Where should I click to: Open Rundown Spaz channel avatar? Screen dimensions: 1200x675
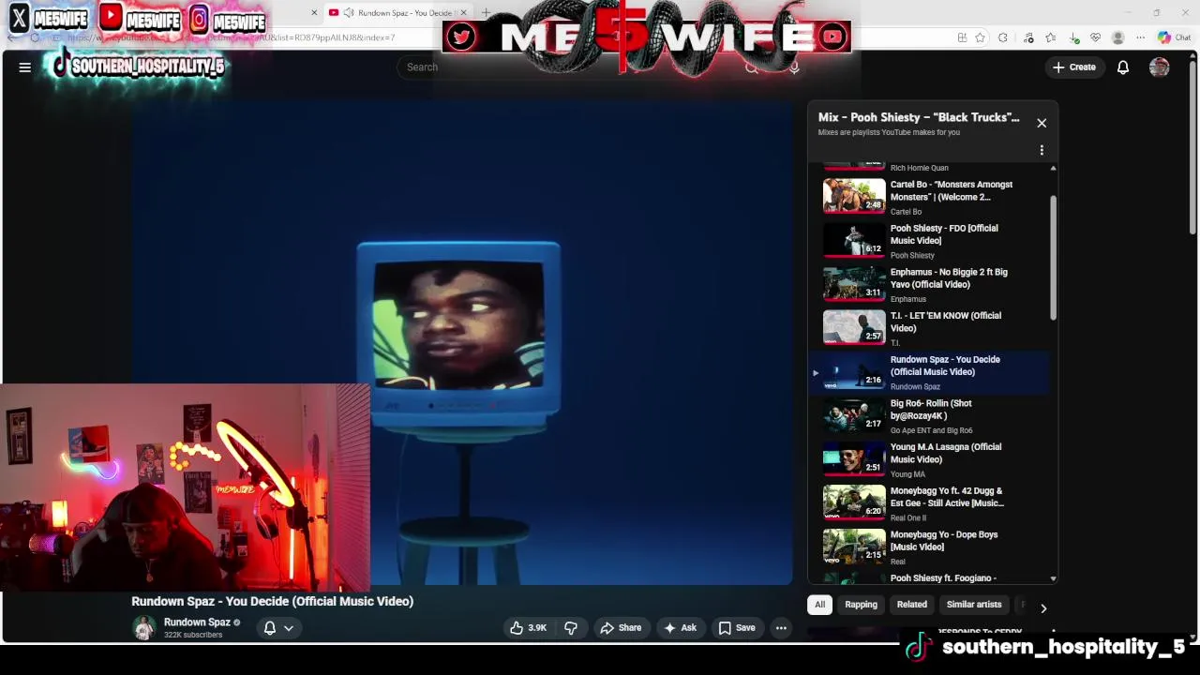tap(143, 628)
